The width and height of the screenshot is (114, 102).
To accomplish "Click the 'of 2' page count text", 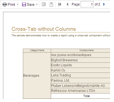I will pos(97,4).
